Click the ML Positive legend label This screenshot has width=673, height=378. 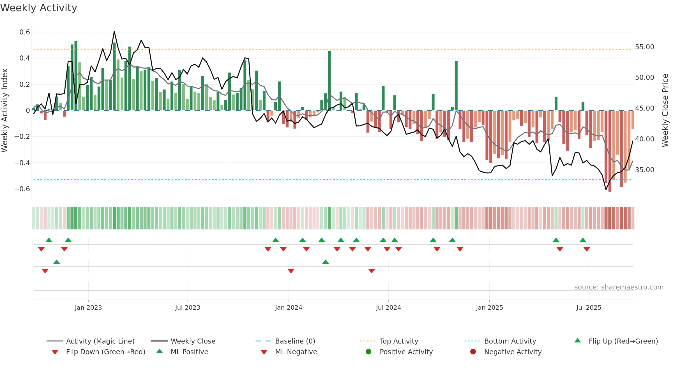pos(190,352)
